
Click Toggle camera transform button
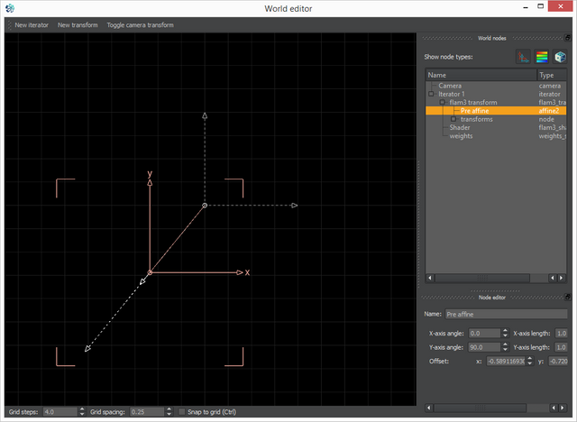[140, 24]
